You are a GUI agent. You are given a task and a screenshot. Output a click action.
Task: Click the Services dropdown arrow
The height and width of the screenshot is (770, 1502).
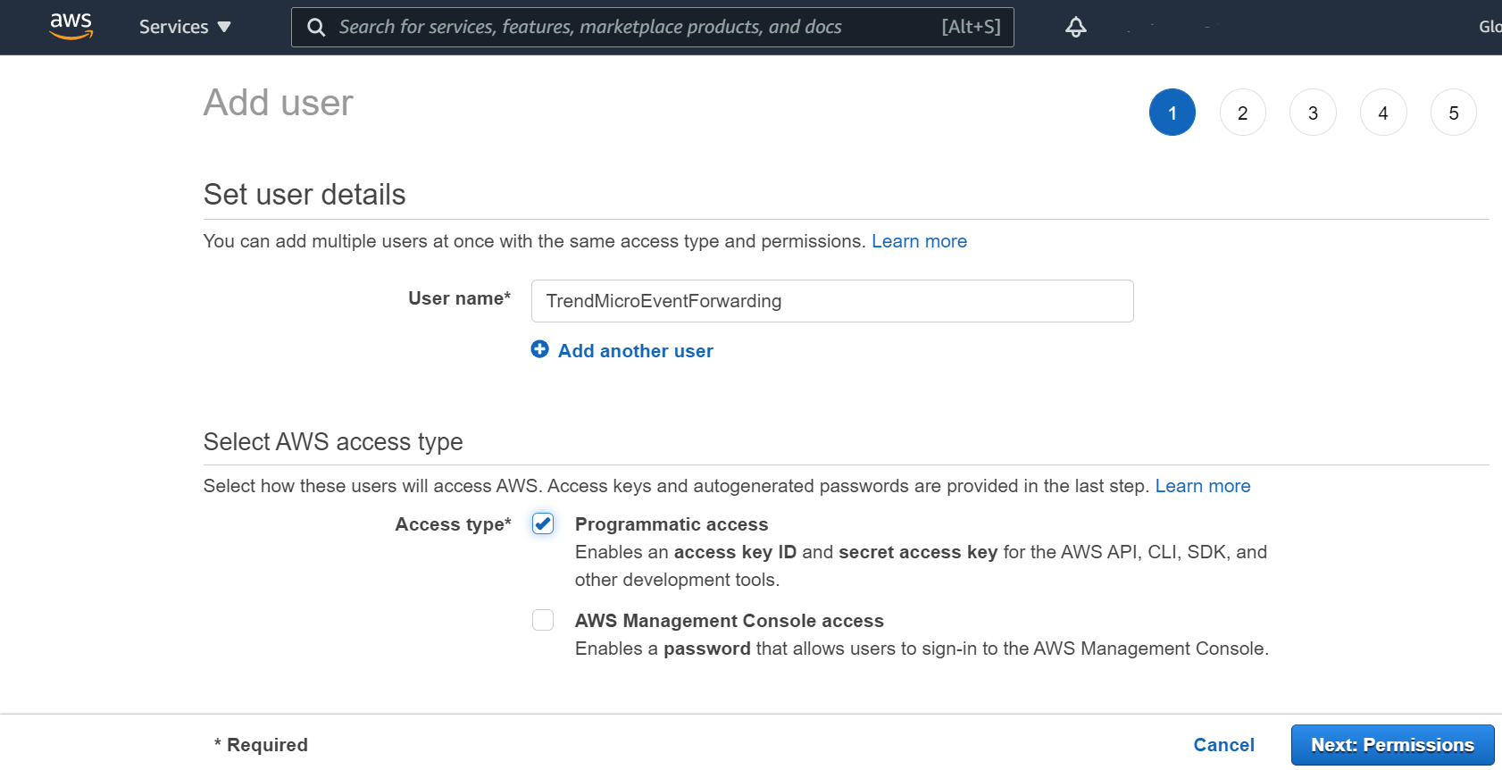224,28
